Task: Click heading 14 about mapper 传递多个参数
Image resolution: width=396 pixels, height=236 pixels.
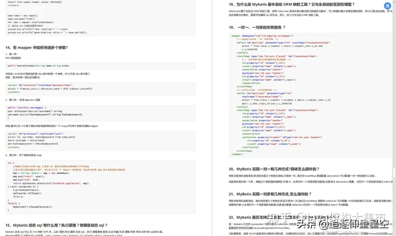Action: (37, 47)
